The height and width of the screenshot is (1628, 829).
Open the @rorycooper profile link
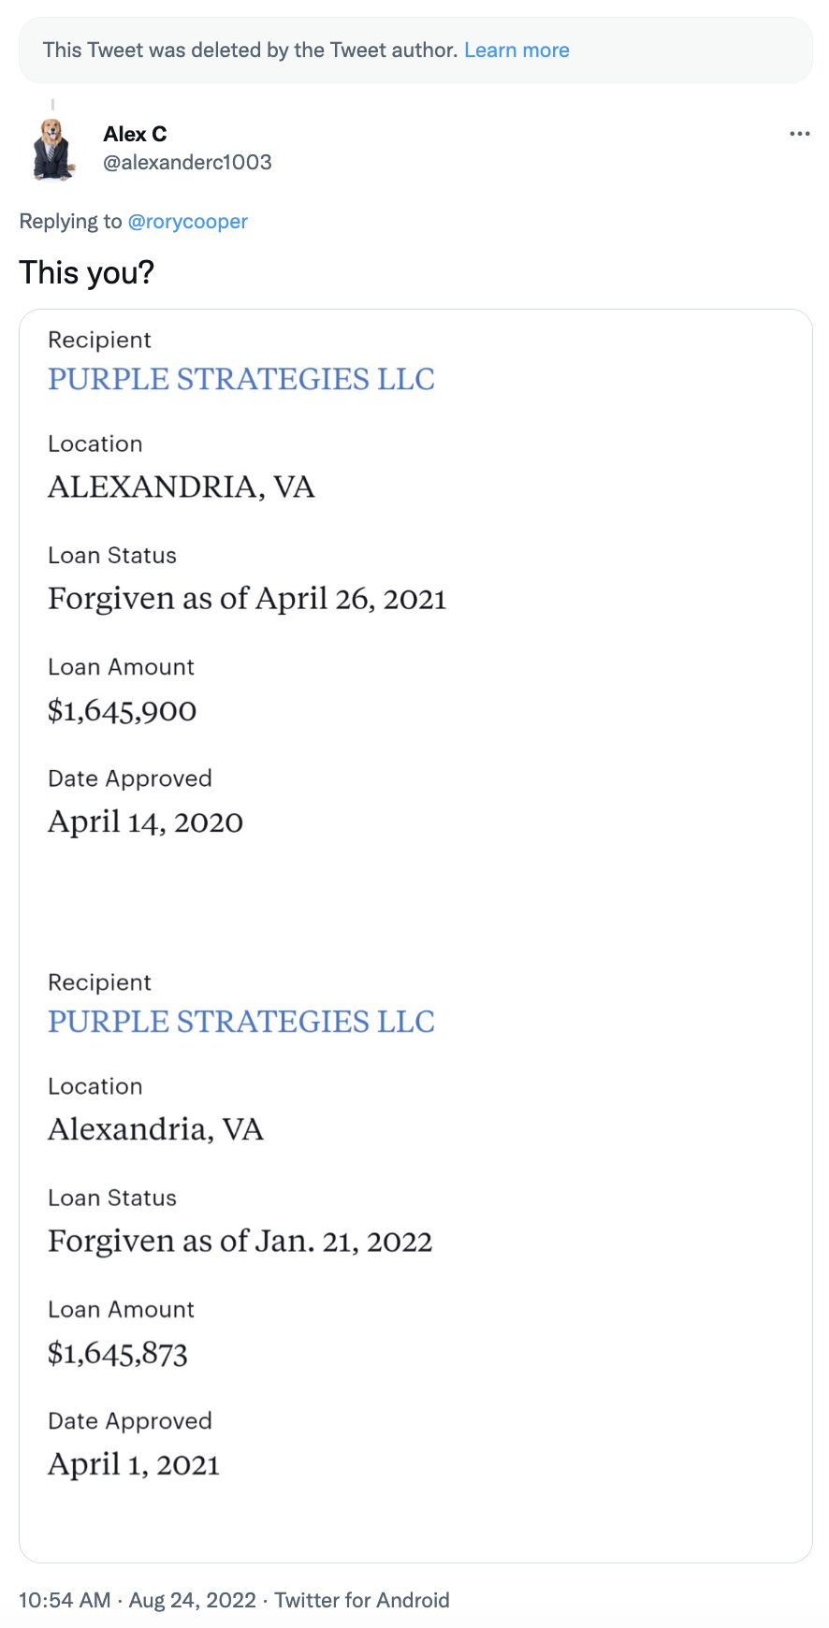[x=187, y=222]
